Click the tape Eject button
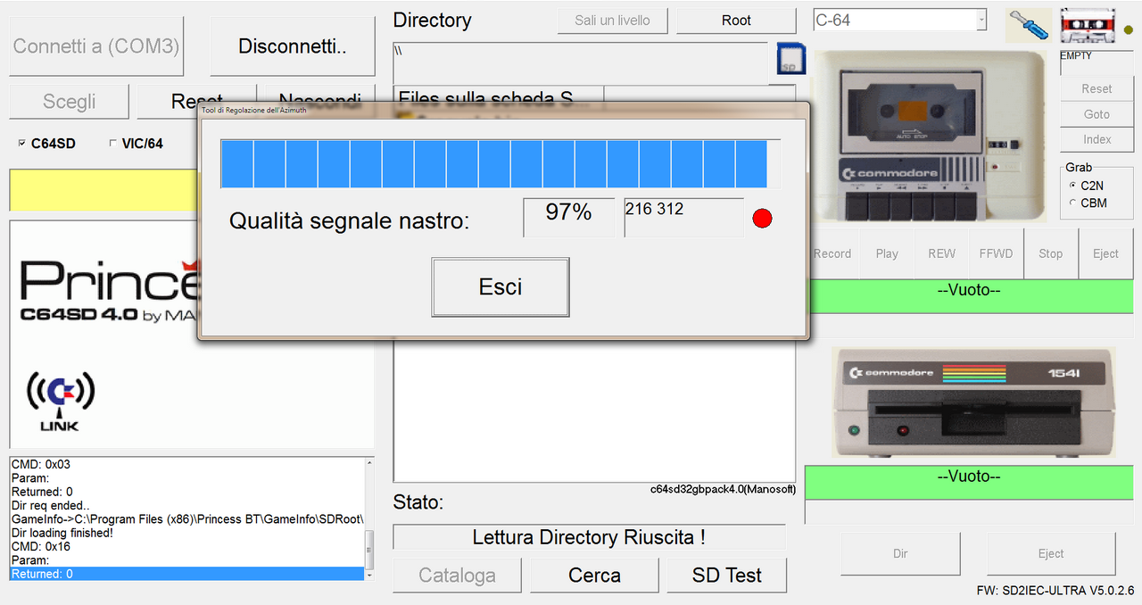The height and width of the screenshot is (605, 1142). [1105, 253]
